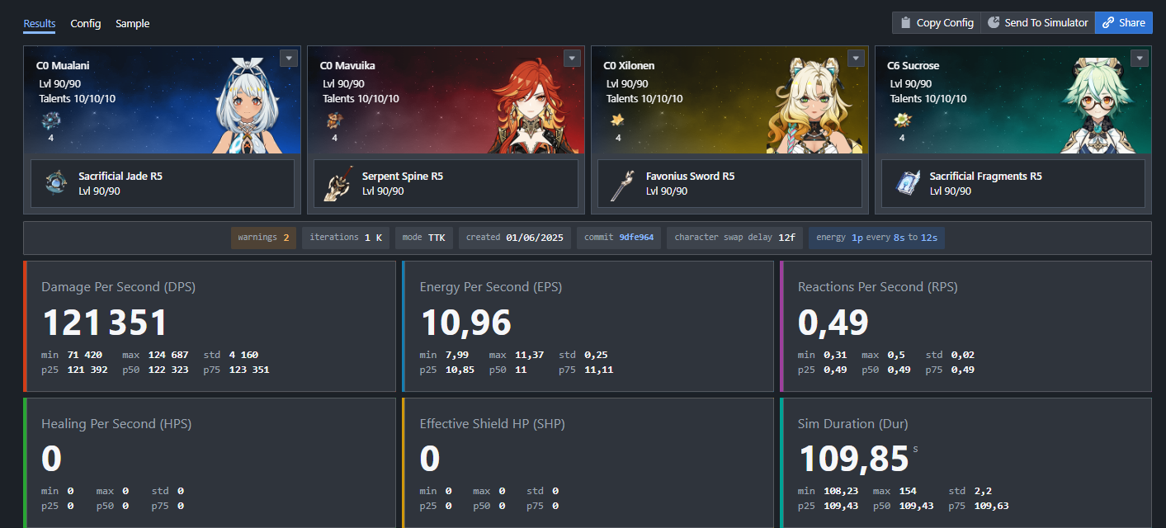Click the Sim Duration value 109,85
The width and height of the screenshot is (1166, 528).
click(854, 460)
